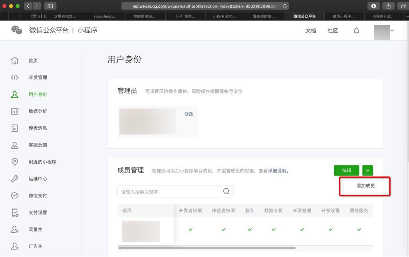Viewport: 409px width, 257px height.
Task: Go to 模板消息 sidebar entry
Action: [38, 128]
